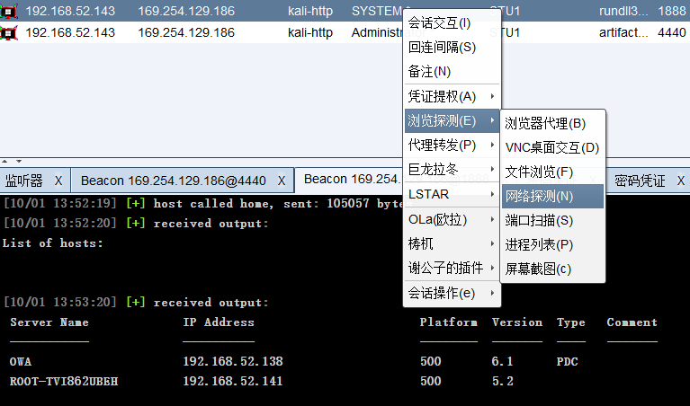Viewport: 690px width, 406px height.
Task: Open the 密码凭证 credentials tab
Action: [x=639, y=181]
